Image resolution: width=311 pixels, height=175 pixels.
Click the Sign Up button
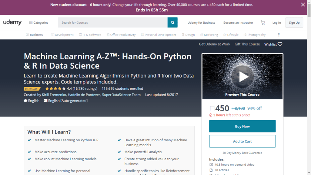point(294,23)
